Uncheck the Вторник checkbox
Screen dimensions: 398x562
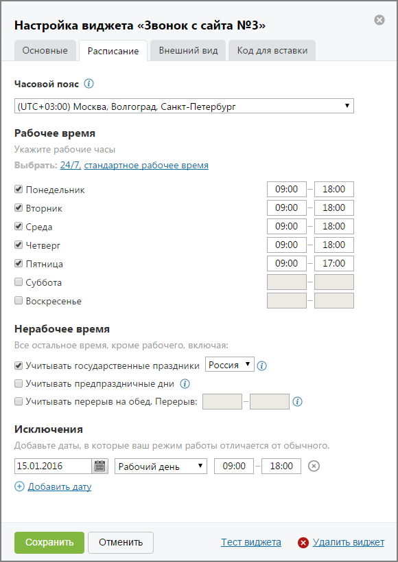click(19, 208)
